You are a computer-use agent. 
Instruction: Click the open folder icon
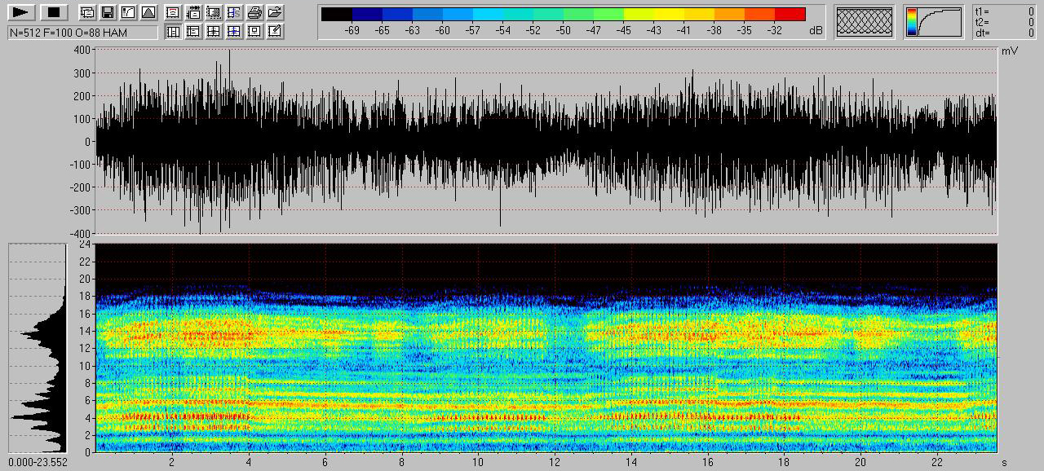coord(275,12)
